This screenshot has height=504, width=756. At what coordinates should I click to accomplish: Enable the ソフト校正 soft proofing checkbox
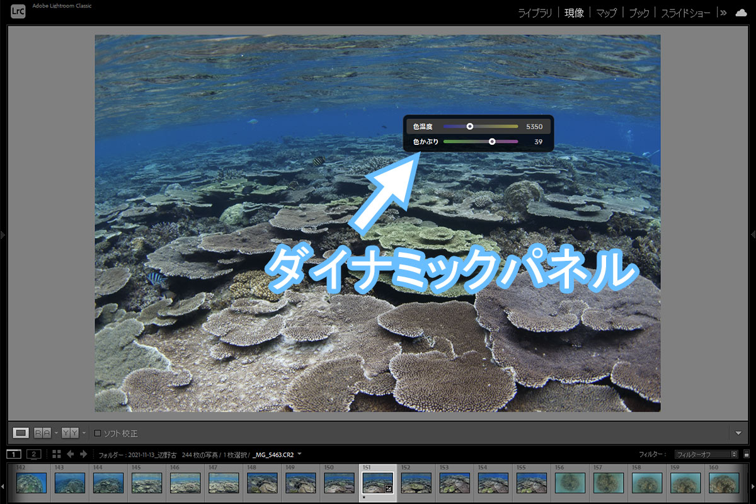tap(97, 433)
